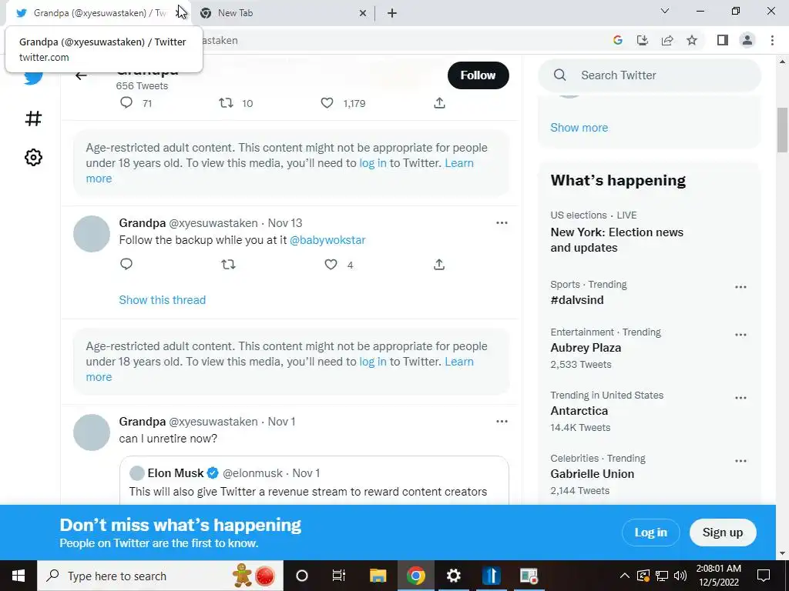Open the quoted Elon Musk tweet
789x591 pixels.
point(314,480)
